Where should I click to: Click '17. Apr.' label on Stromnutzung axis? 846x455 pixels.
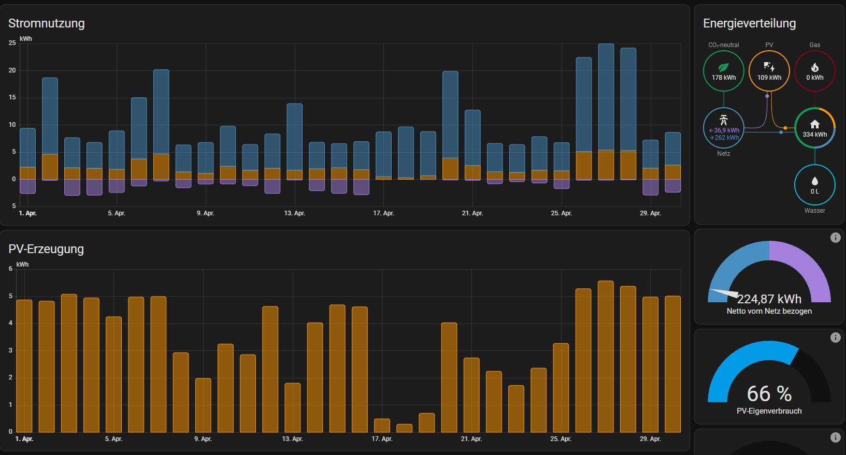click(383, 213)
